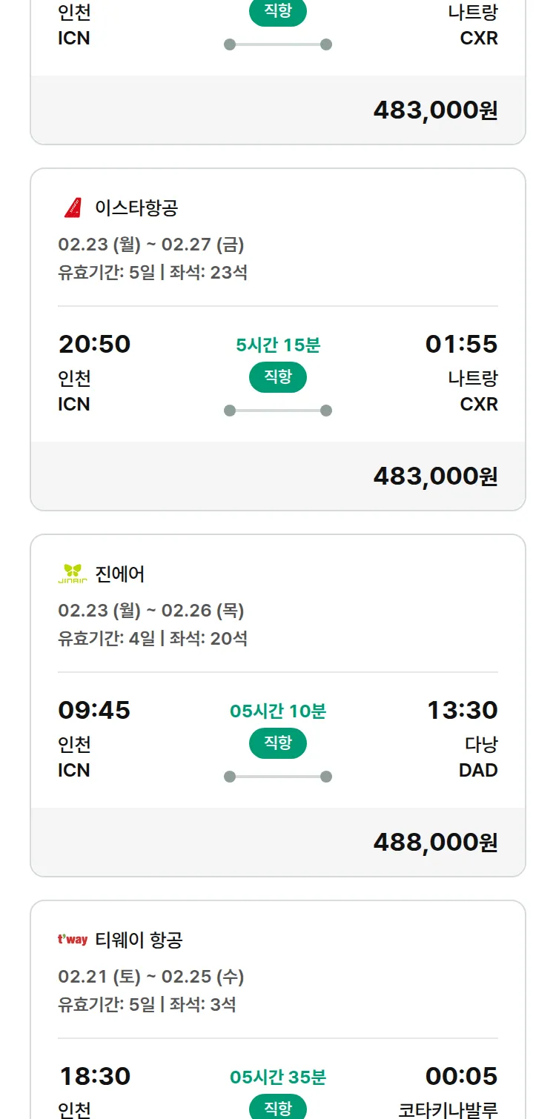The image size is (556, 1119).
Task: Tap the 직항 badge on the 이스타항공 card
Action: pos(278,377)
